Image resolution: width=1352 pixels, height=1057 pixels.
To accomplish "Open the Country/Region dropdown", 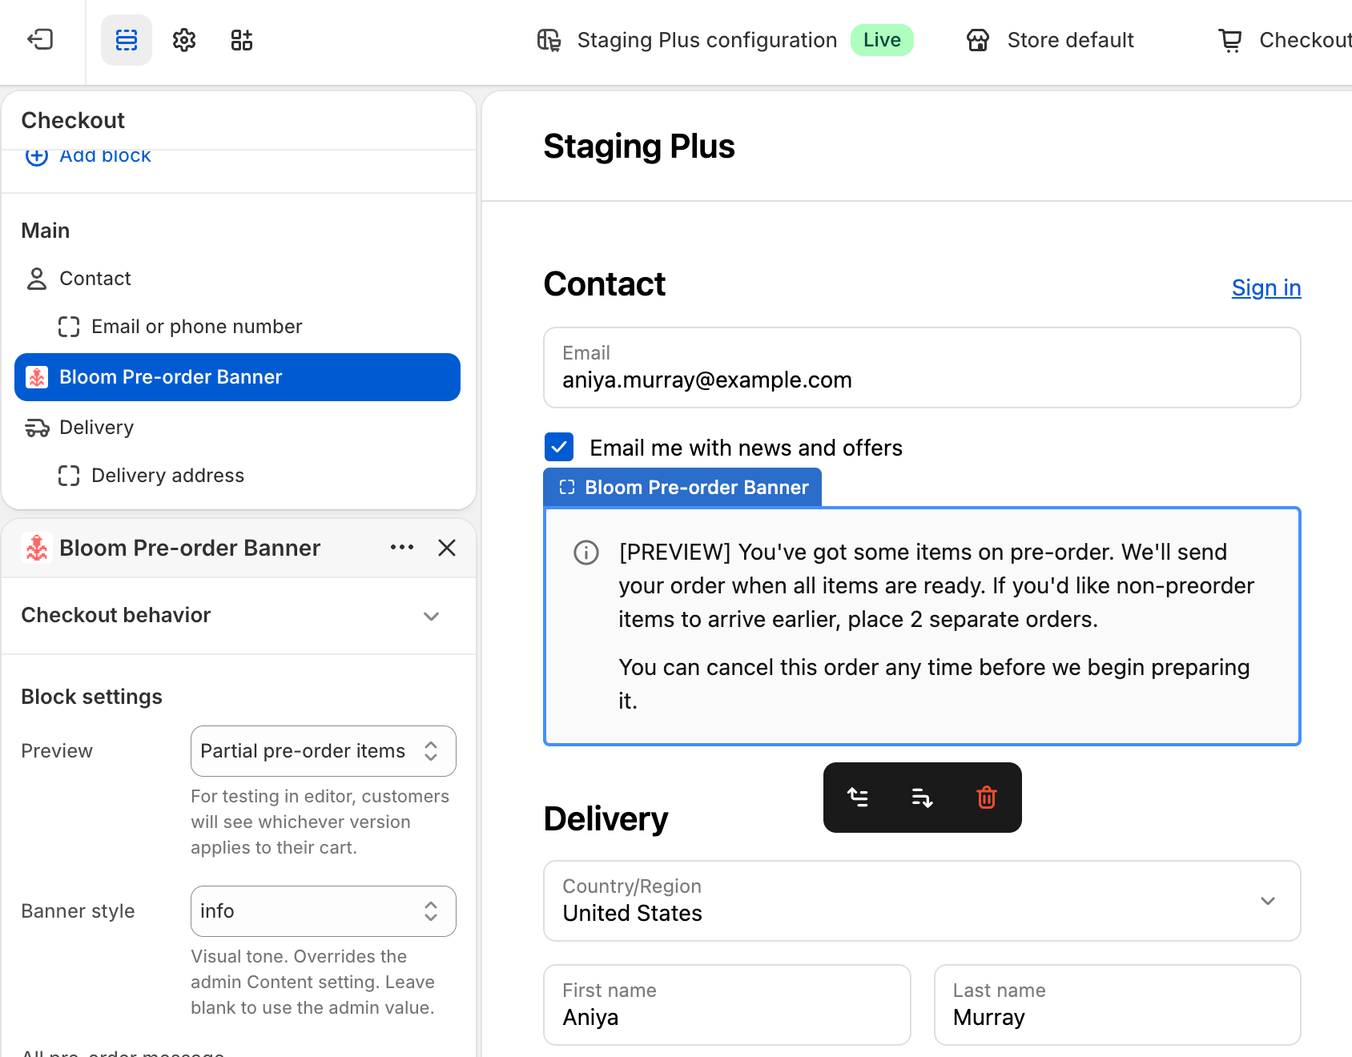I will point(922,901).
